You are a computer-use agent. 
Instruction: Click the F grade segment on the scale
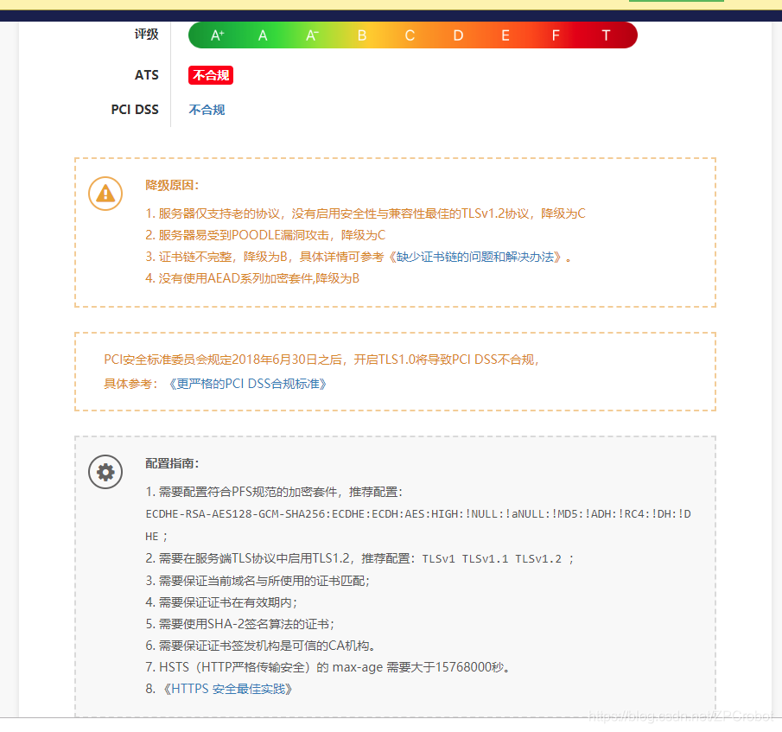coord(555,35)
